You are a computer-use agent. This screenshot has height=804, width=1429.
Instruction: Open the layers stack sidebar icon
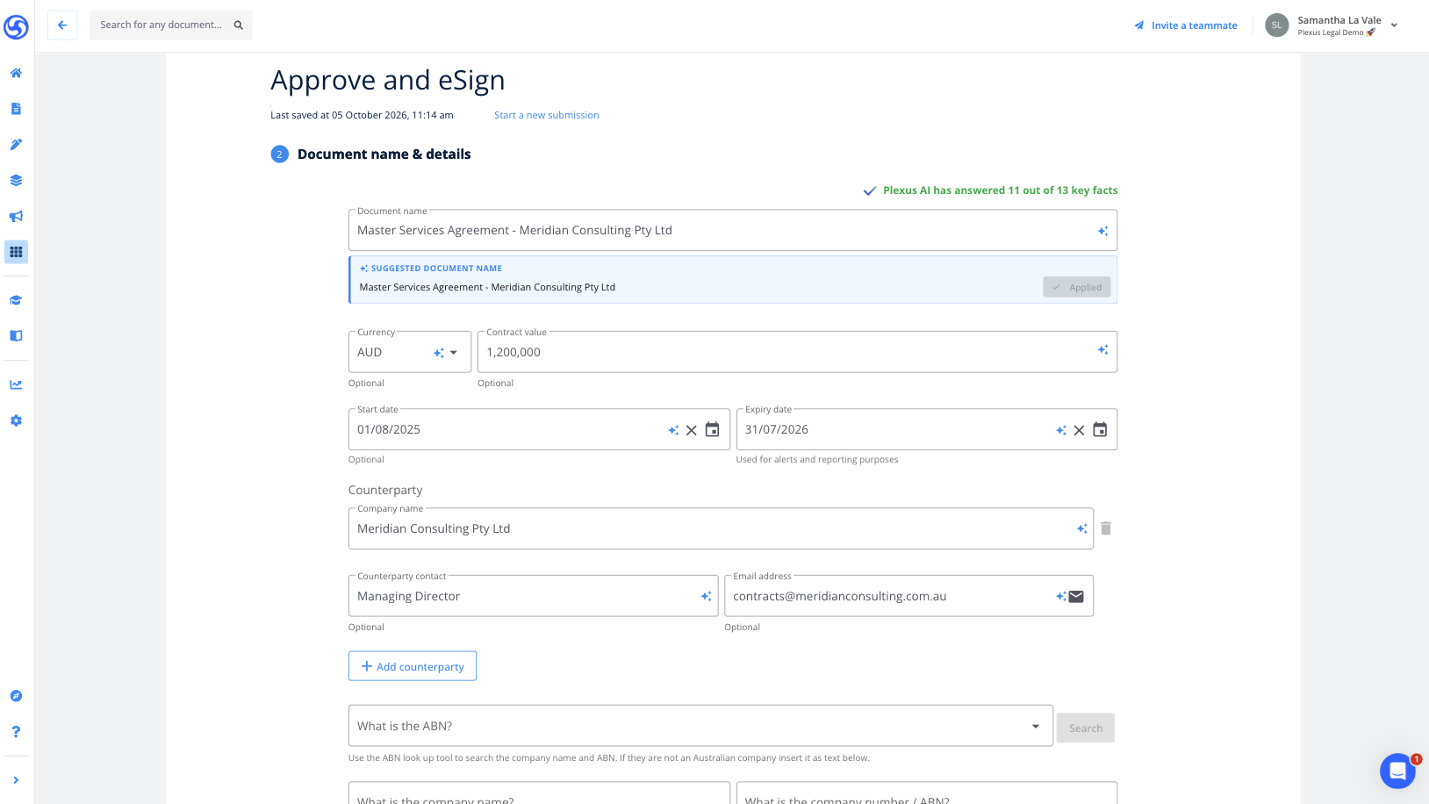pyautogui.click(x=16, y=181)
